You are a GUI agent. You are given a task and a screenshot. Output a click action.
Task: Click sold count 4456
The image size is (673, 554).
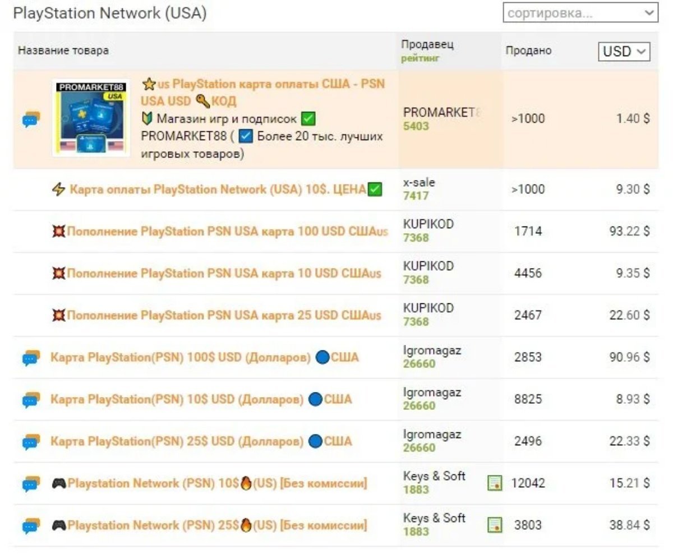pos(528,273)
